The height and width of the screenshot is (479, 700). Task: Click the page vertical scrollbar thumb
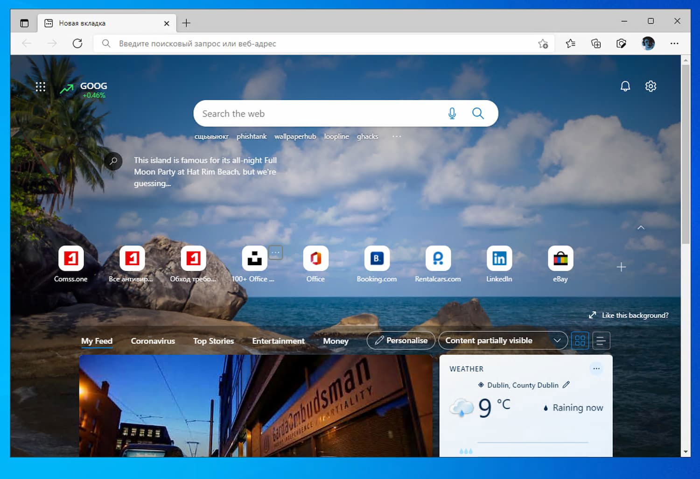(686, 154)
